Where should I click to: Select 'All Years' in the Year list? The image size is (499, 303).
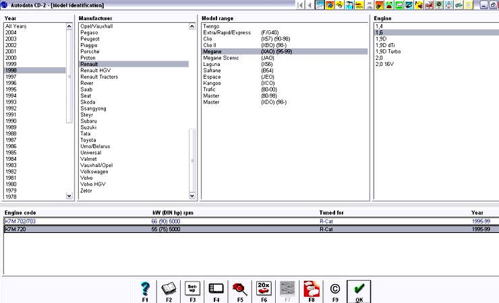click(34, 26)
